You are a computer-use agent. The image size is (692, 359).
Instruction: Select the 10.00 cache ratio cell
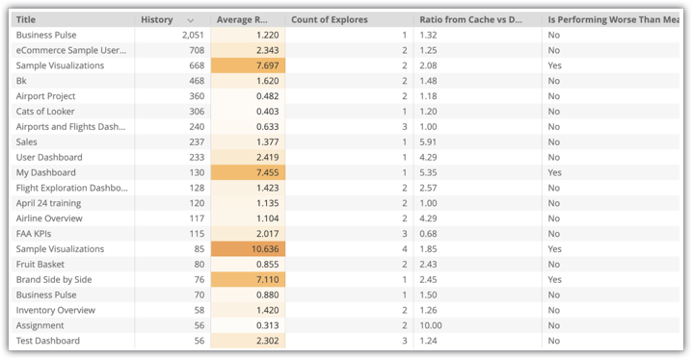431,325
